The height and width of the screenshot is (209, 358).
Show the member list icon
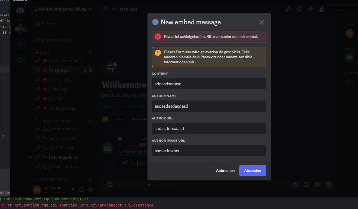pos(322,9)
